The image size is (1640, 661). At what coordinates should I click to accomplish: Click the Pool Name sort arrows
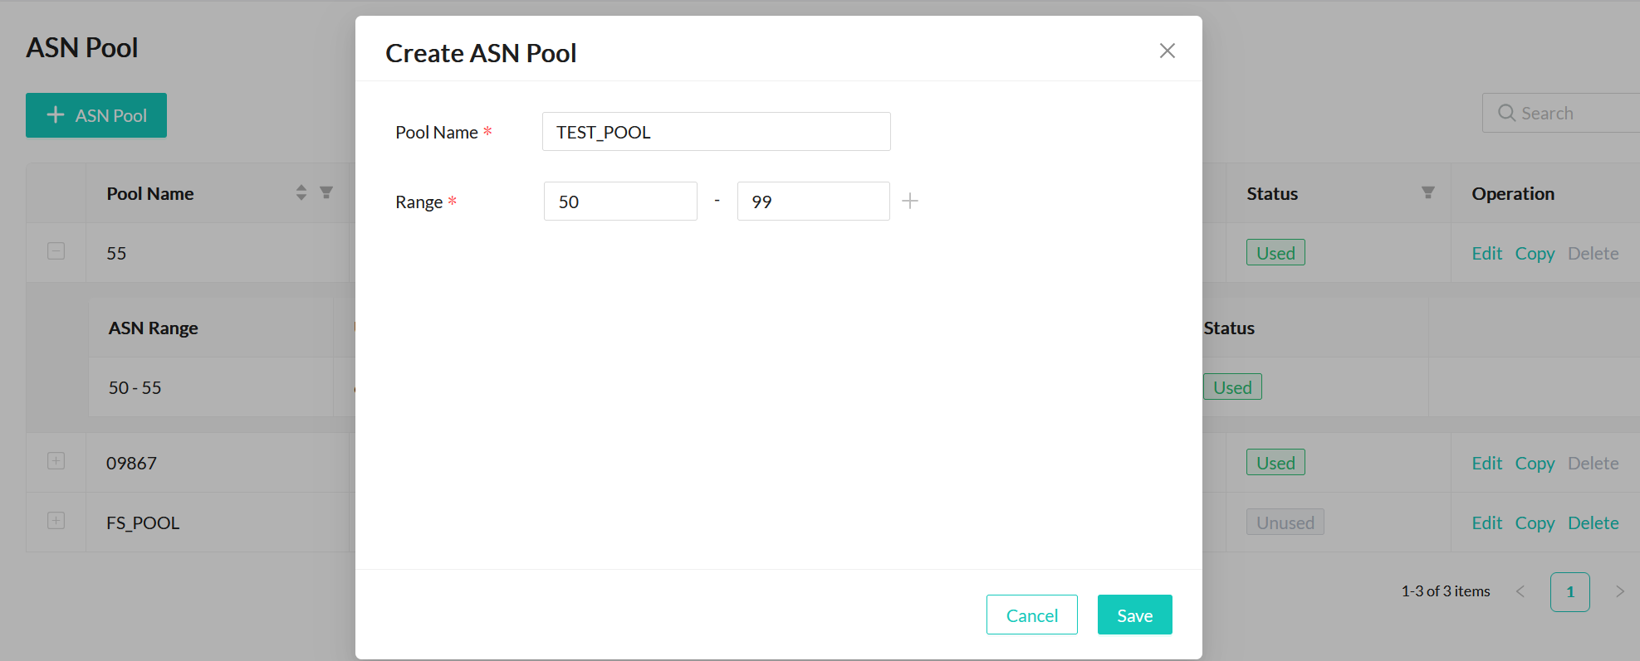(x=301, y=193)
